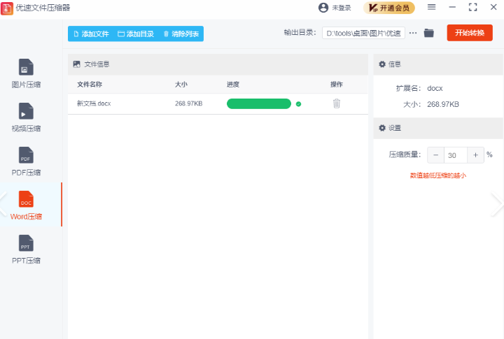Click the left arrow at window edge

3,204
